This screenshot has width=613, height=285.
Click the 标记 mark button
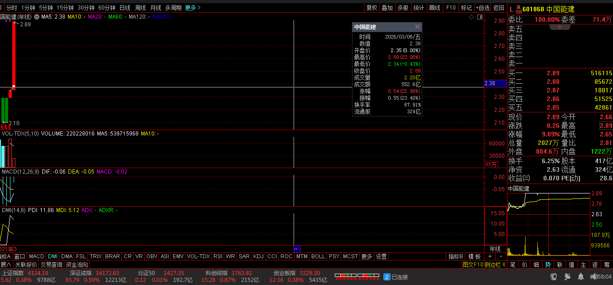466,8
